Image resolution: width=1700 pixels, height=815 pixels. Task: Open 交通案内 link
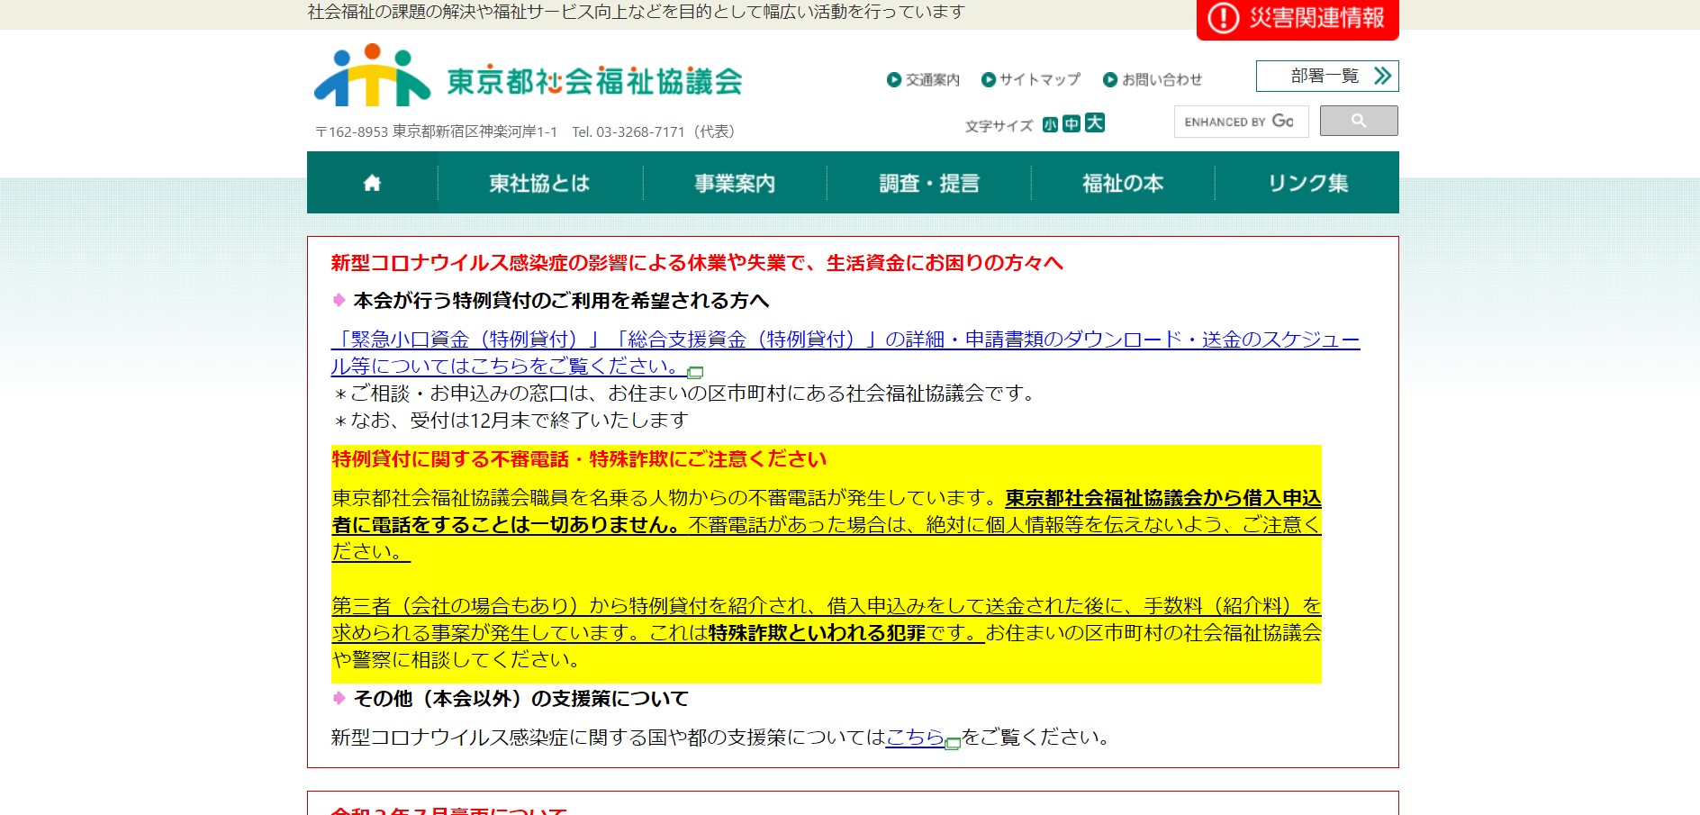point(924,79)
